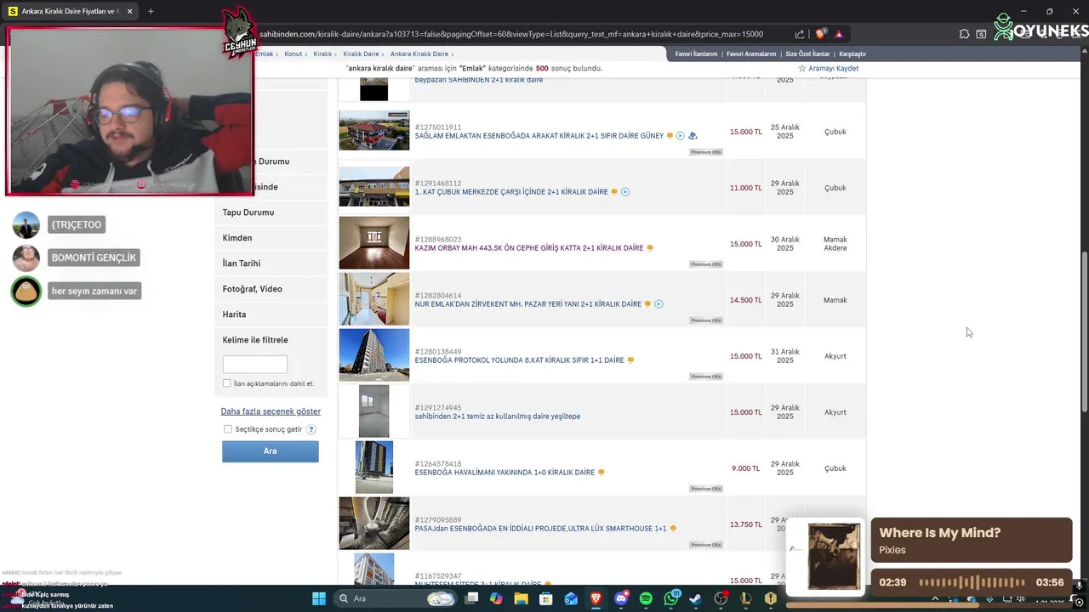This screenshot has width=1089, height=612.
Task: Open Discord from taskbar
Action: click(621, 598)
